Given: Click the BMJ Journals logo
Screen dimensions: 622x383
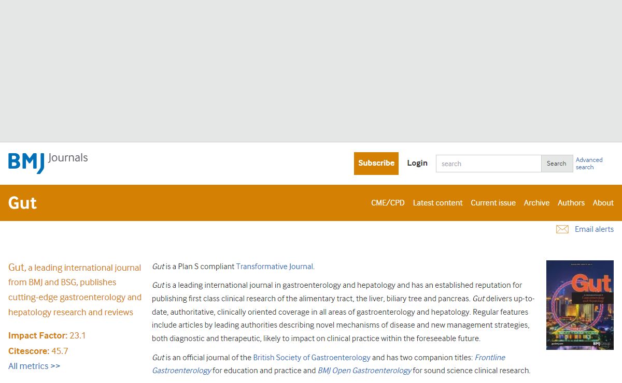Looking at the screenshot, I should tap(48, 163).
